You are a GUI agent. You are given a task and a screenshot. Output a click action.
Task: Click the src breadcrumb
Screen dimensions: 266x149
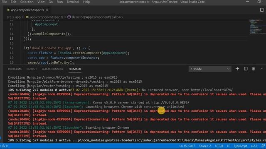coord(9,17)
